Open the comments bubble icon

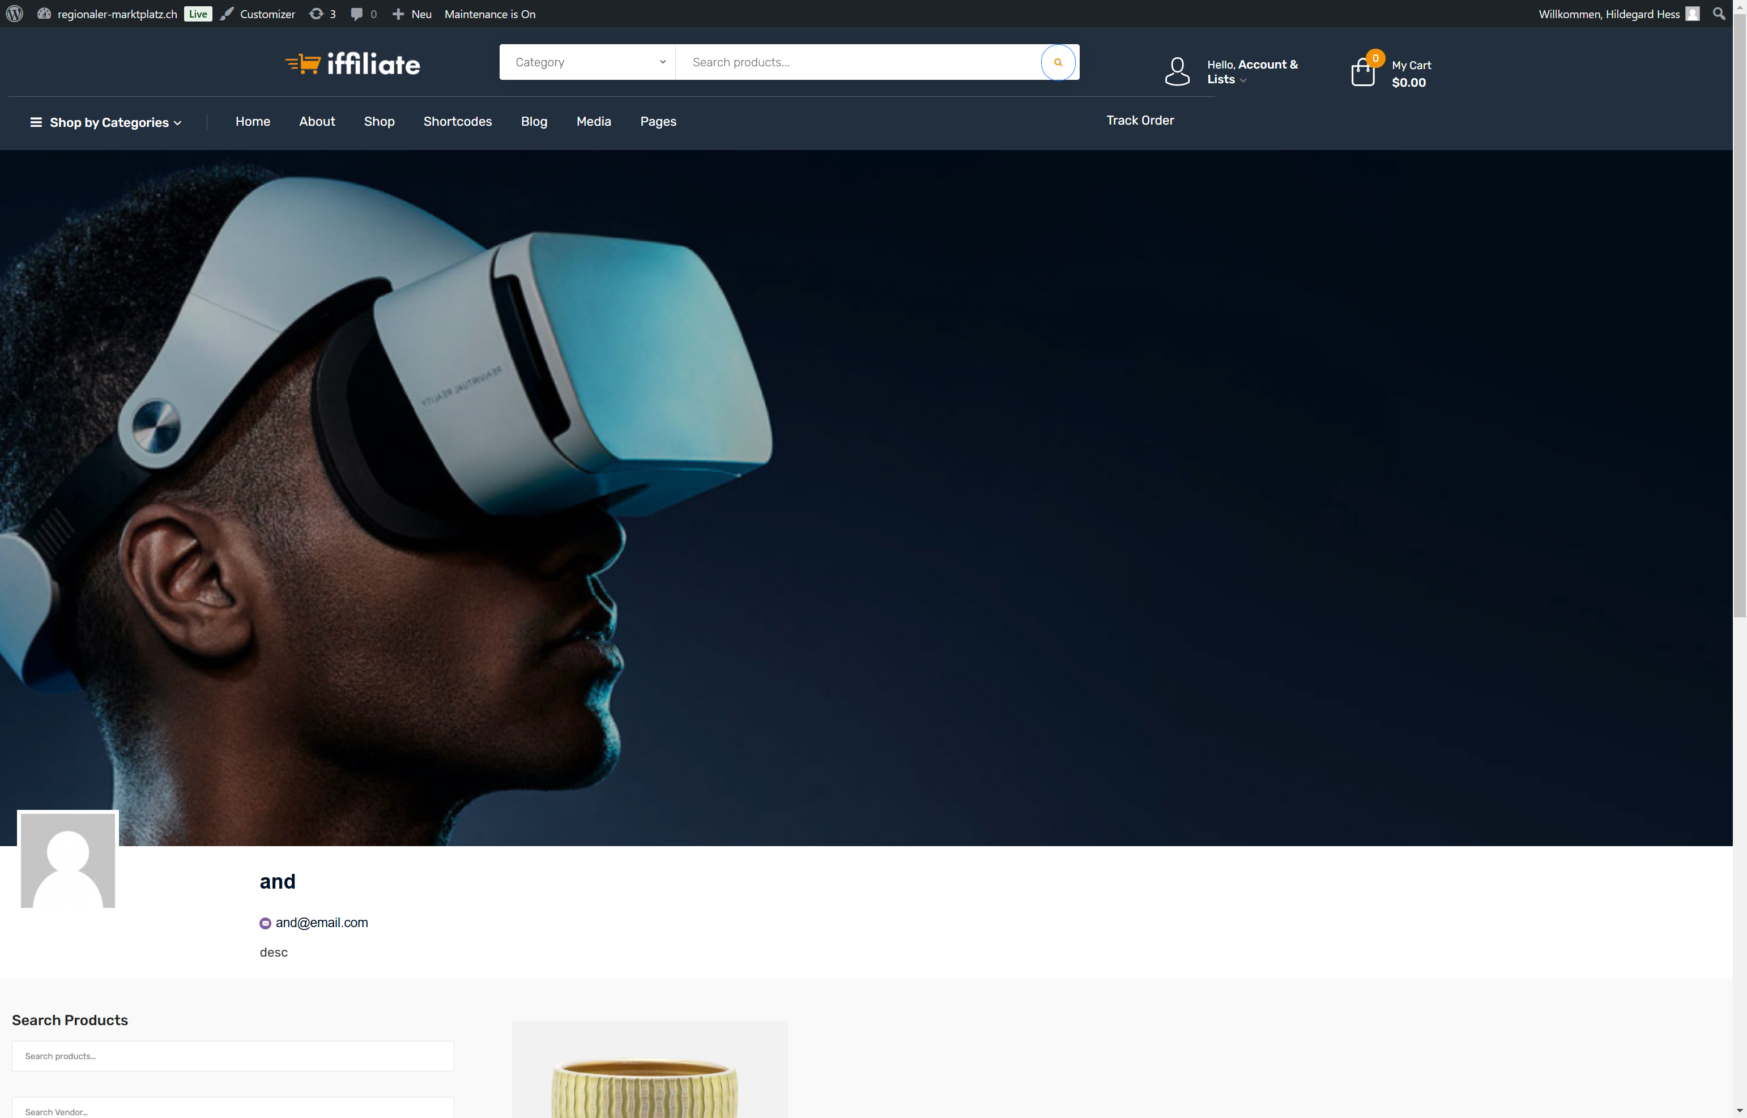356,14
